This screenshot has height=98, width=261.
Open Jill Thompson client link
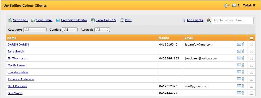[x=18, y=58]
